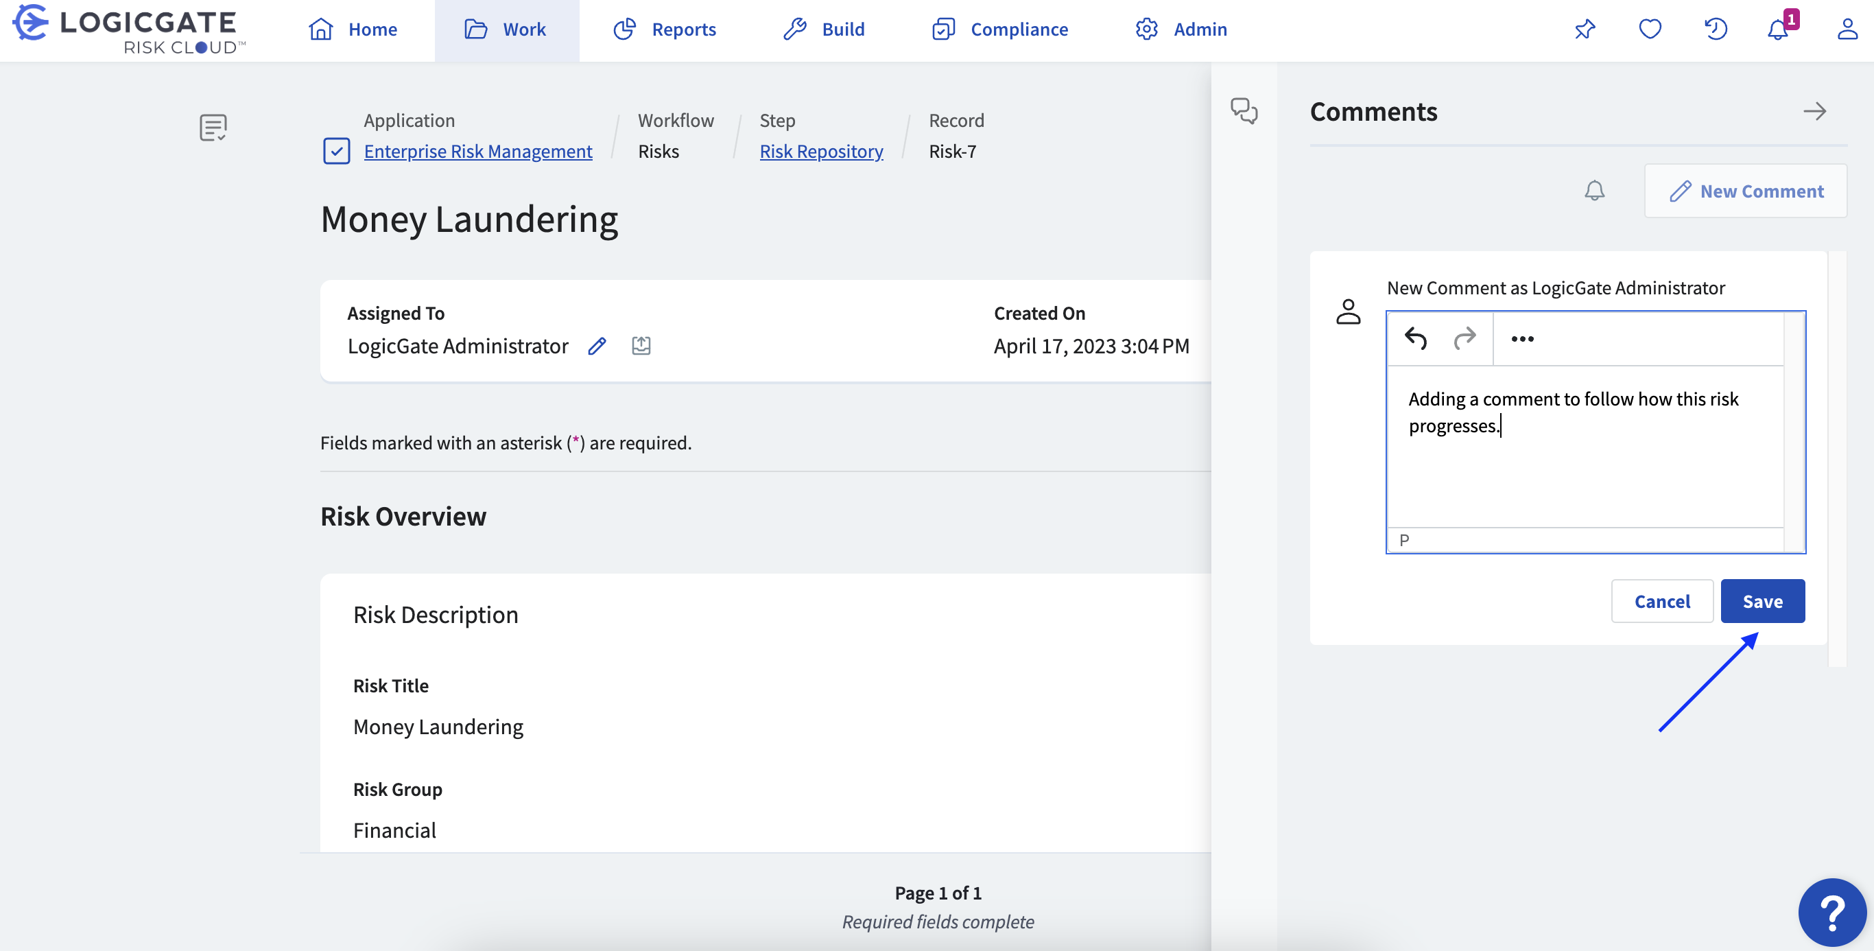Expand more options ellipsis in editor toolbar
Viewport: 1874px width, 951px height.
click(1523, 338)
